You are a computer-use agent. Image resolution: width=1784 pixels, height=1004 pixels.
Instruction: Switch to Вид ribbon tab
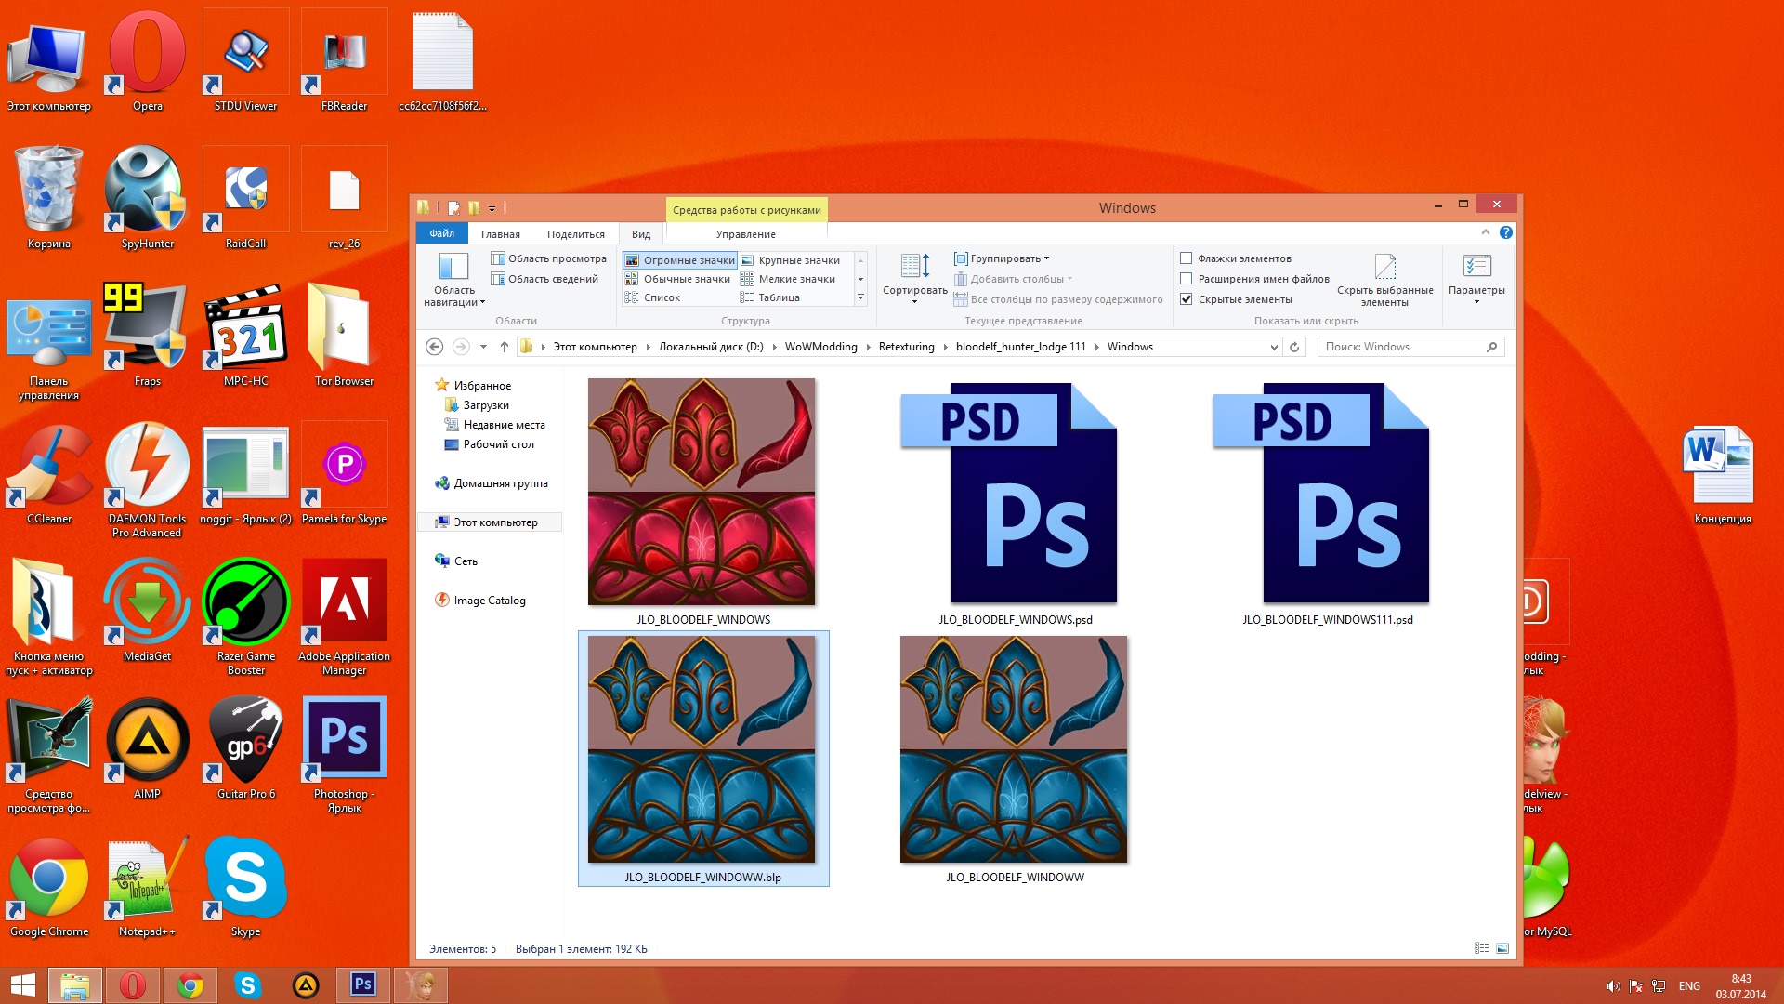click(x=641, y=234)
